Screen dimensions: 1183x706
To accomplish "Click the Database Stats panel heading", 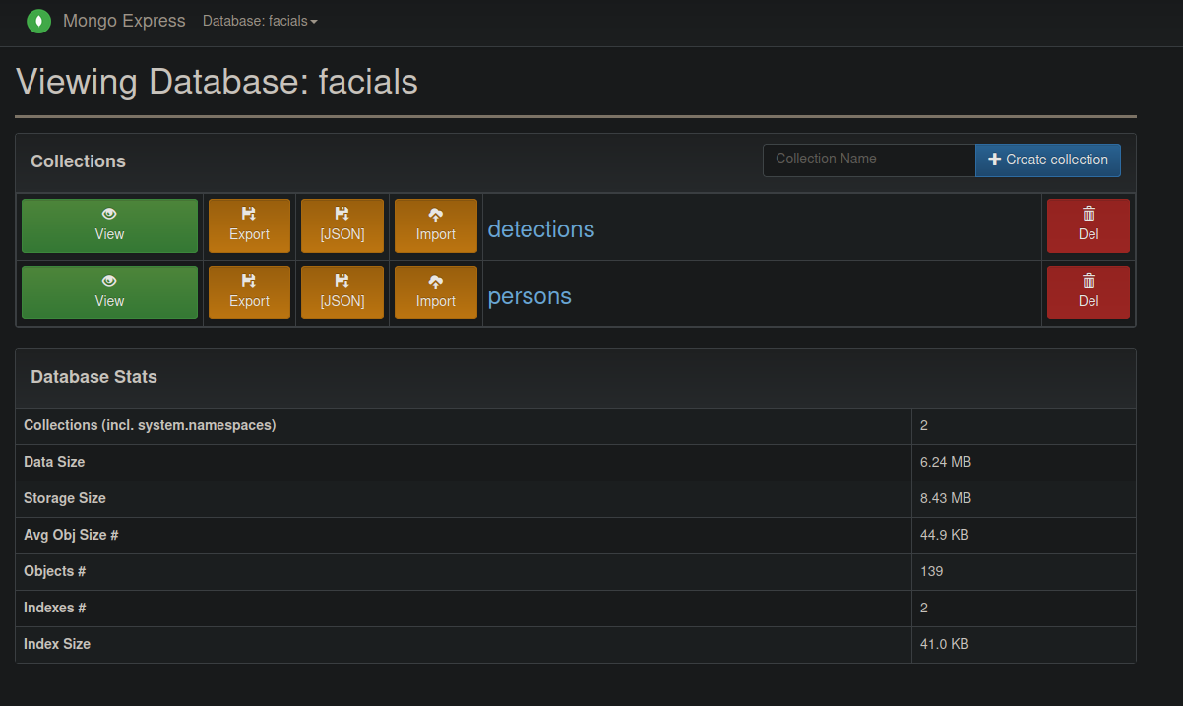I will [93, 377].
